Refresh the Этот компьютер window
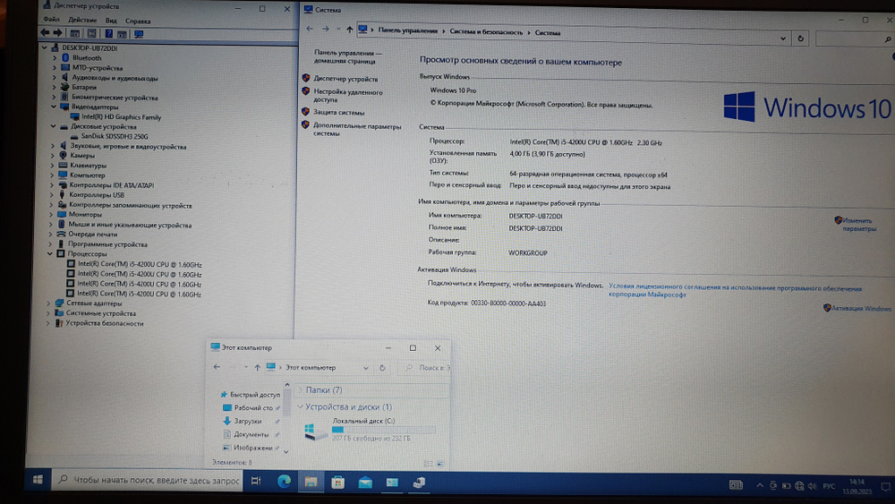Screen dimensions: 895x504 382,368
